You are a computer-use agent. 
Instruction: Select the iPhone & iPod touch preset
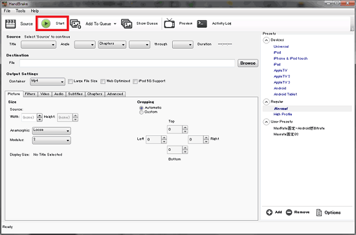[291, 58]
